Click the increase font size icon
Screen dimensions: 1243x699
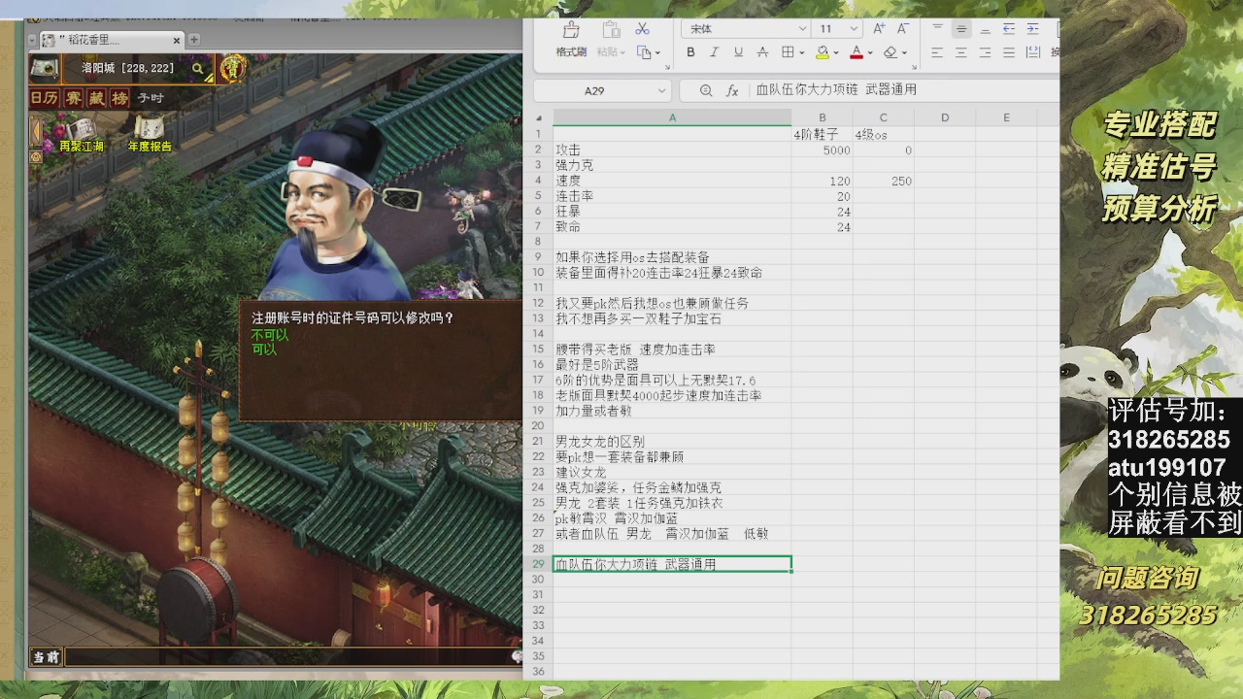pos(879,29)
